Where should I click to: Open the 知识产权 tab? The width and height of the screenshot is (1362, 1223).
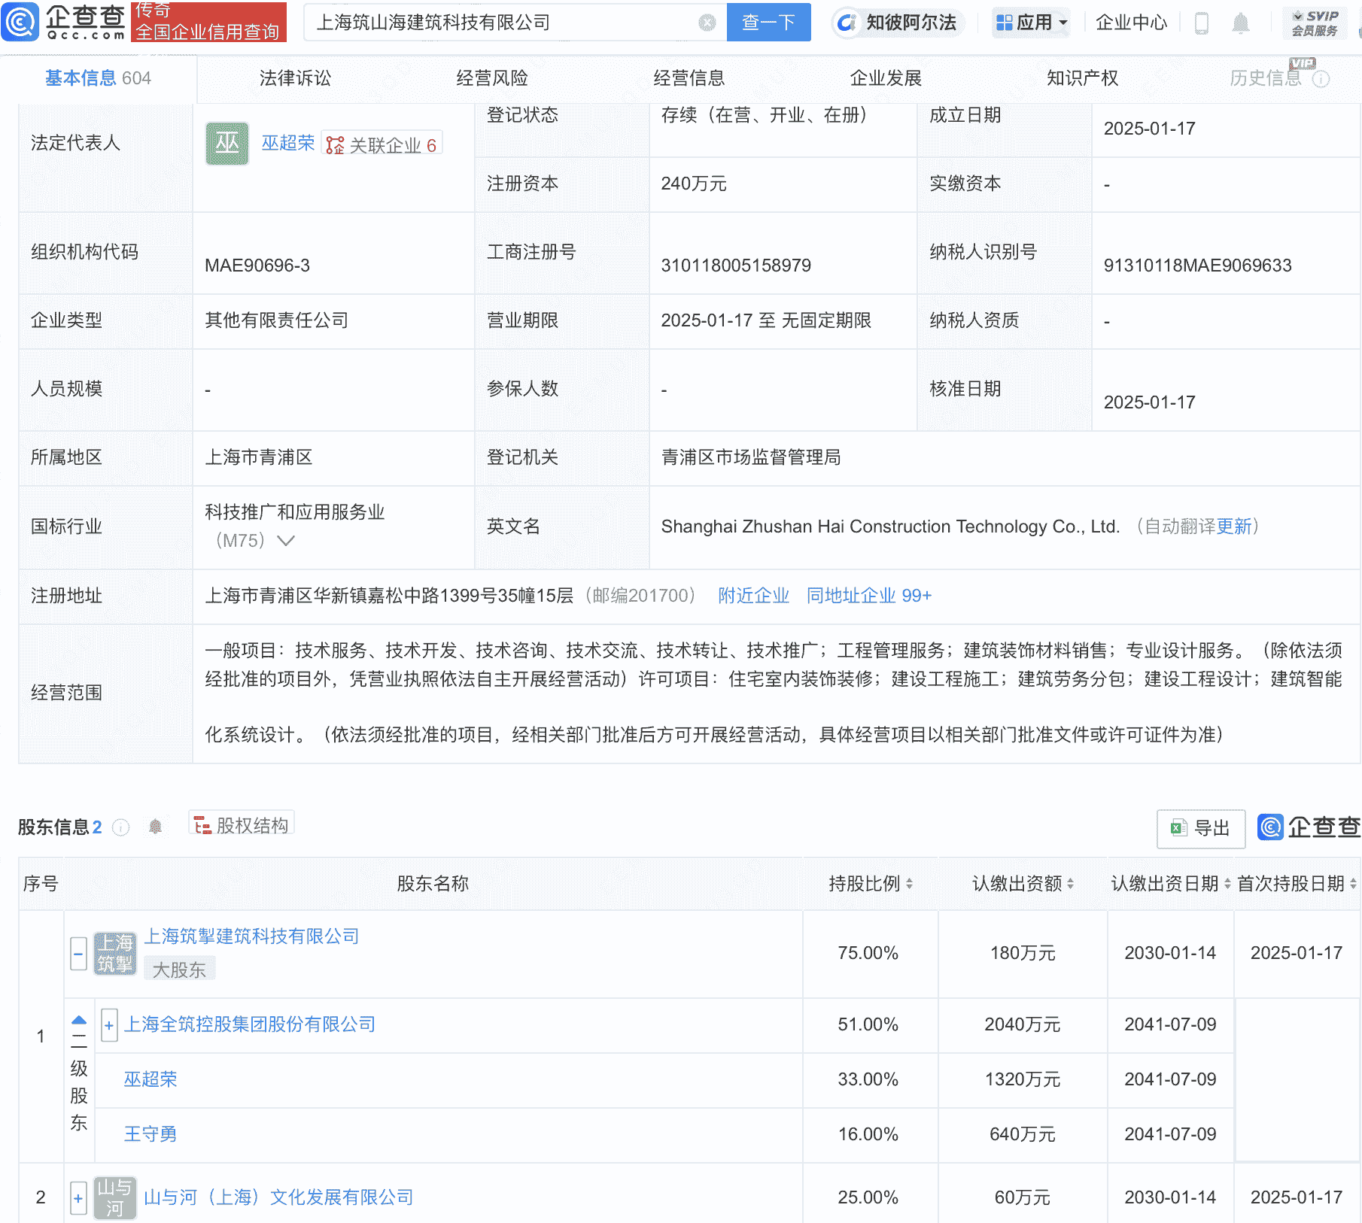tap(1081, 77)
